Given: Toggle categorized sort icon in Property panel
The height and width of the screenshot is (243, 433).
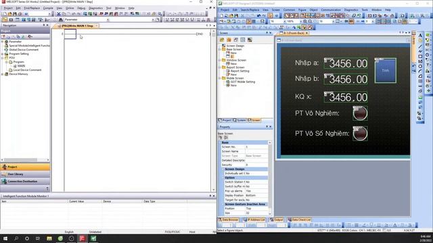Looking at the screenshot, I should pyautogui.click(x=221, y=138).
